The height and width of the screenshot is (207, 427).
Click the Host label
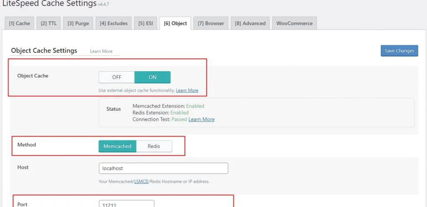click(x=23, y=167)
